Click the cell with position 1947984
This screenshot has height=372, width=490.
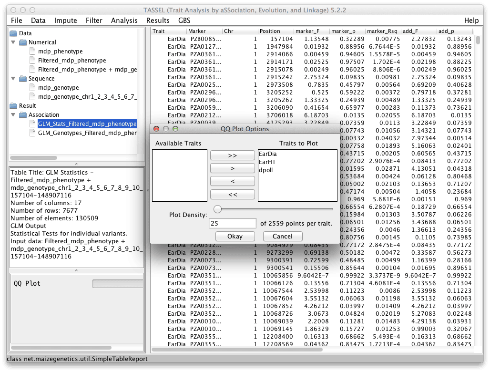[276, 47]
